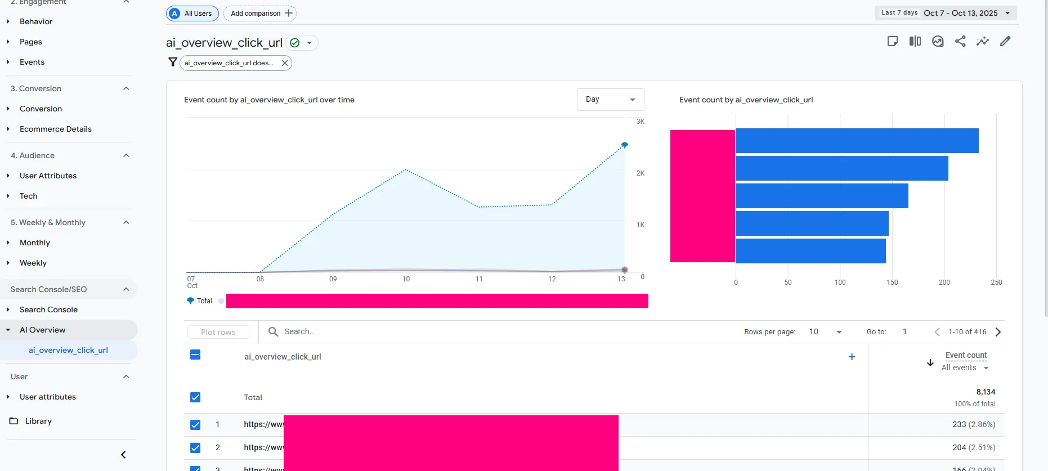Uncheck the Total row checkbox
Viewport: 1048px width, 471px height.
coord(195,397)
